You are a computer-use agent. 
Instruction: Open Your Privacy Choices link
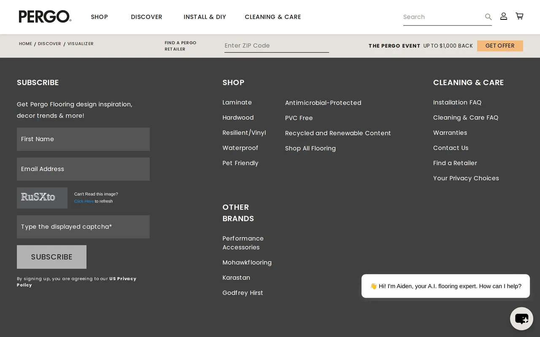tap(466, 178)
